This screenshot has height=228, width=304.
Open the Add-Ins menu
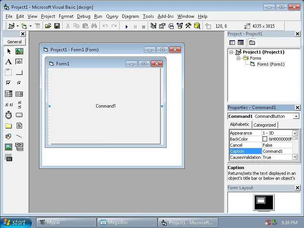click(165, 16)
